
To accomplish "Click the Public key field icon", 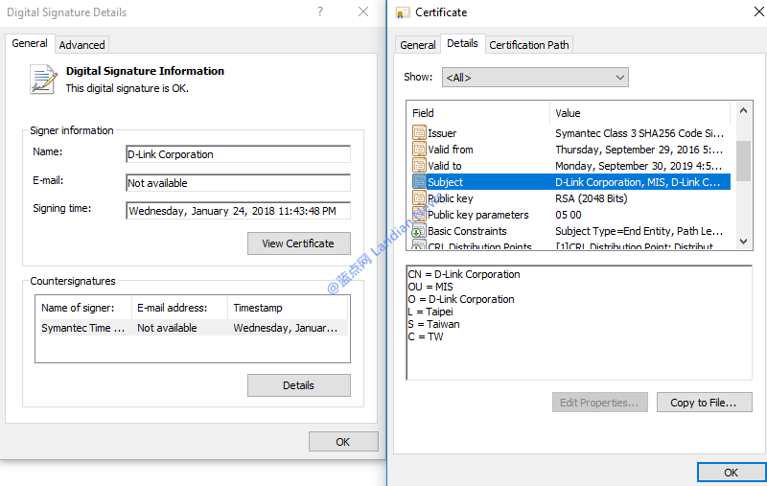I will [x=419, y=198].
